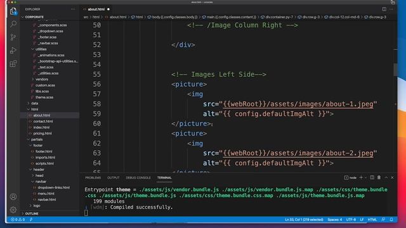The height and width of the screenshot is (228, 406).
Task: Open notifications bell in status bar
Action: click(x=391, y=220)
